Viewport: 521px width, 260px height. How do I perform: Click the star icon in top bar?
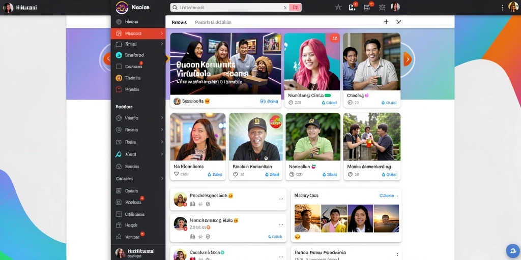(x=338, y=7)
